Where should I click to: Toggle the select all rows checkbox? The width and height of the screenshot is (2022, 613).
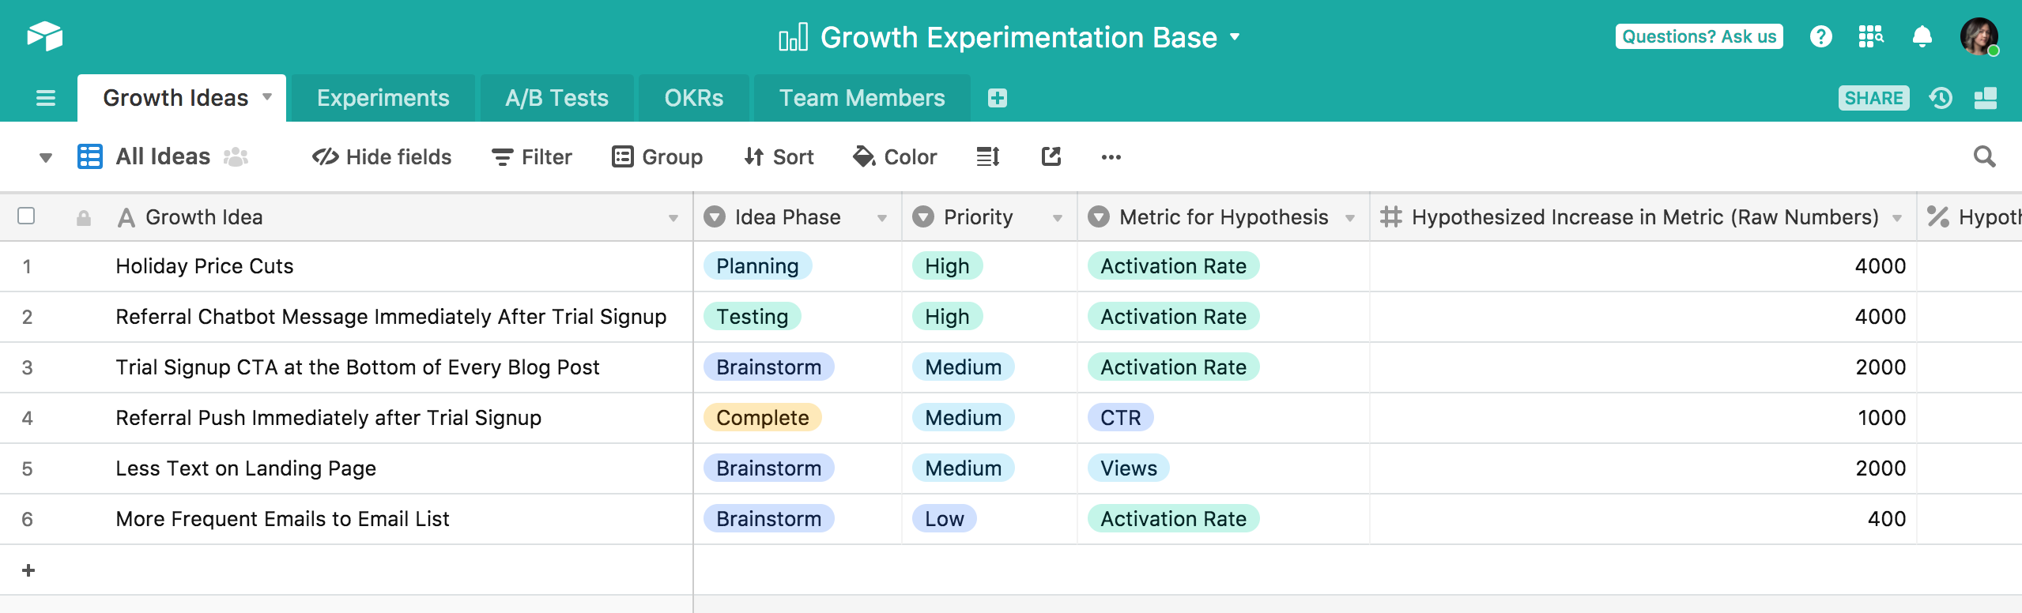(26, 216)
